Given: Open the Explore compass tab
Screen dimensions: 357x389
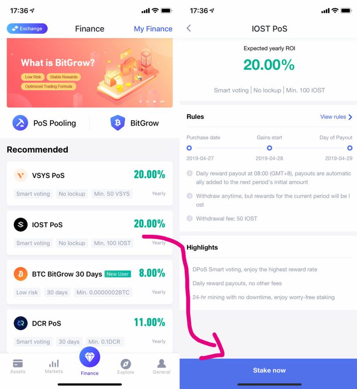Looking at the screenshot, I should click(125, 367).
